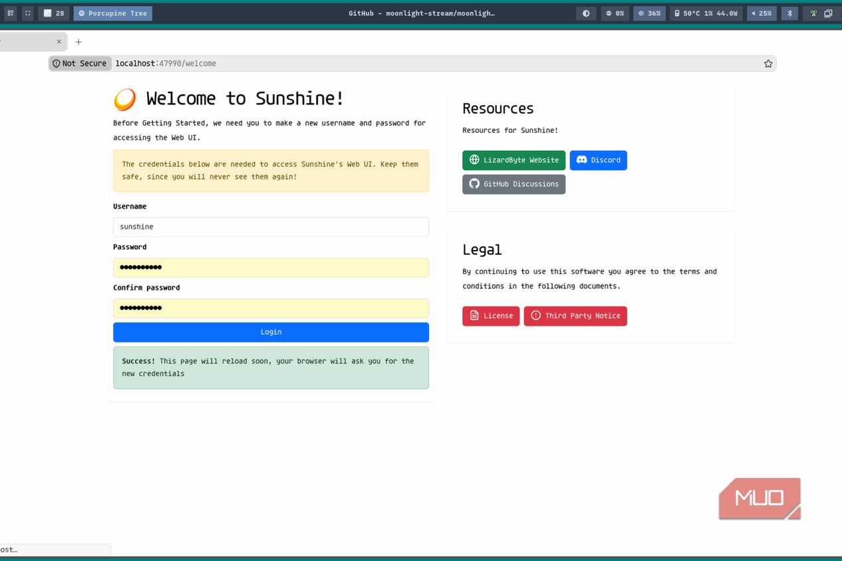Click the overlapping windows icon in top bar
The width and height of the screenshot is (842, 561).
click(828, 13)
